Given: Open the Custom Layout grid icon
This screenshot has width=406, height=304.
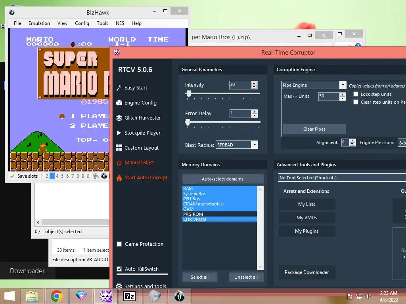Looking at the screenshot, I should tap(119, 148).
